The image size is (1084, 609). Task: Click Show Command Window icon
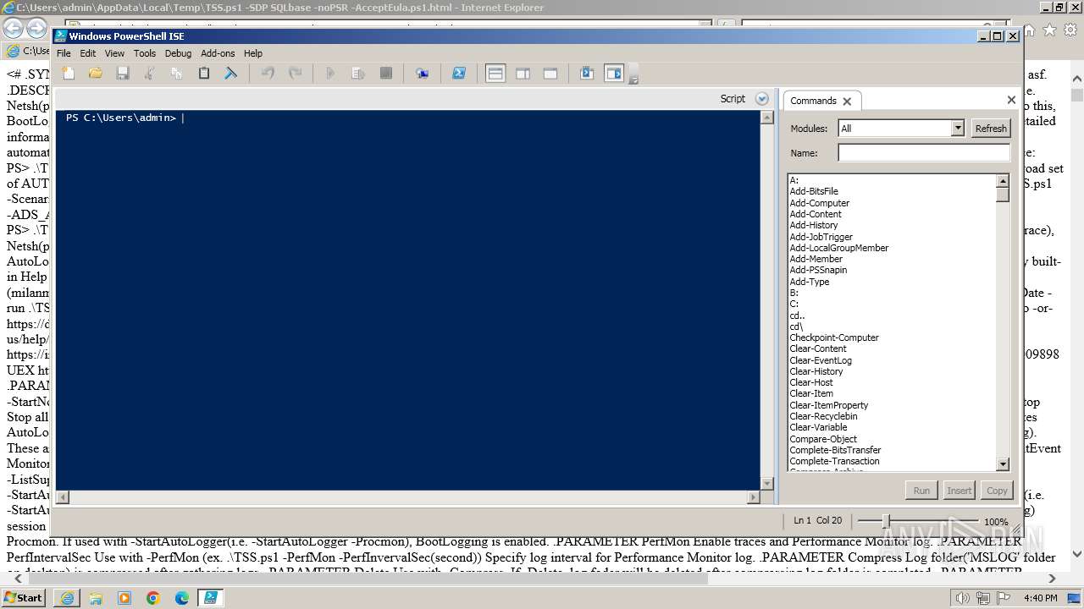click(x=587, y=74)
